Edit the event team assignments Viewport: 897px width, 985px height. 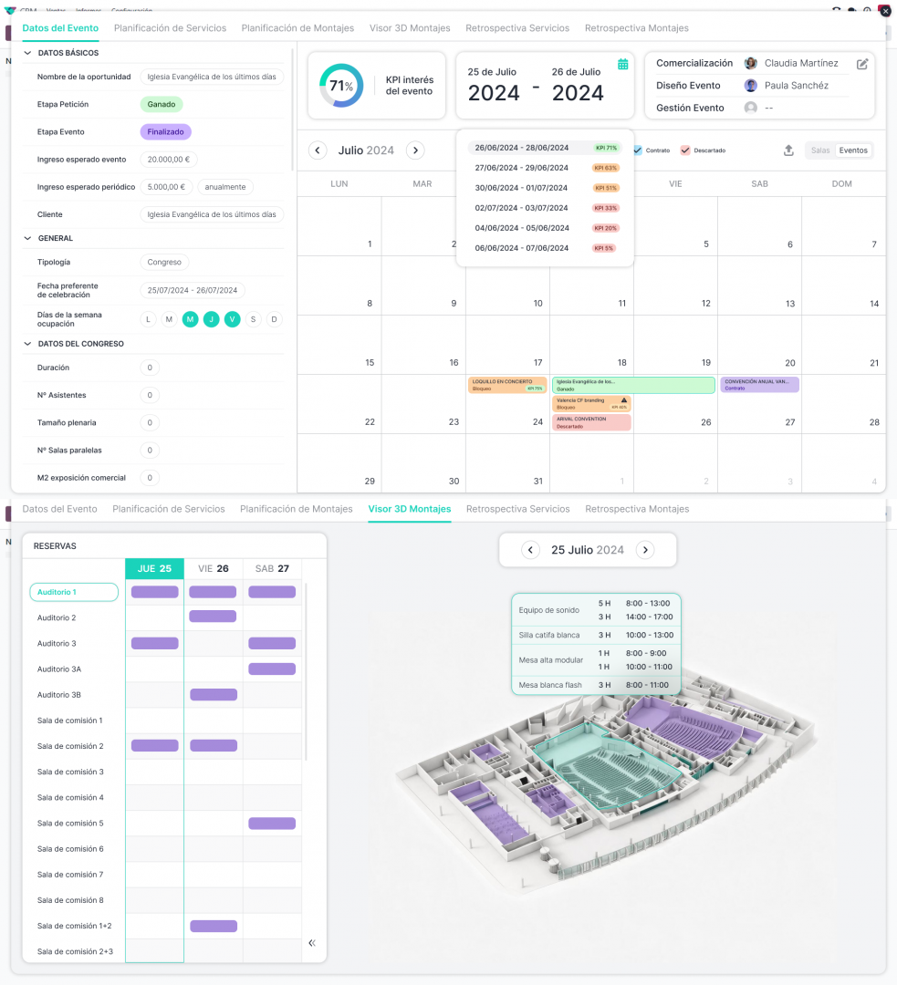(861, 64)
